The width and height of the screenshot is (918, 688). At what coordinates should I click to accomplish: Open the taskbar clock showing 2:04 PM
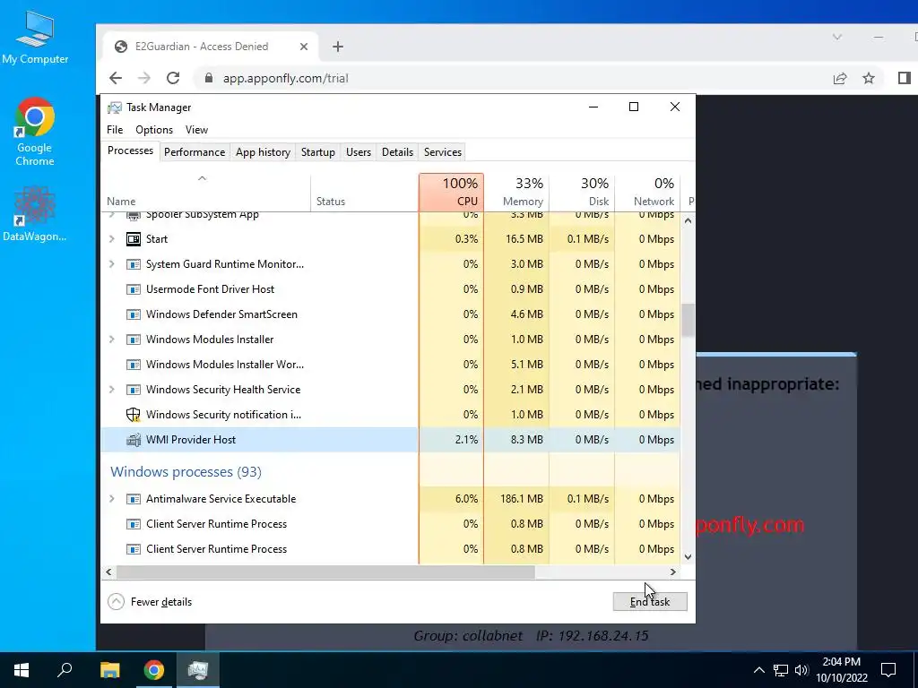(x=841, y=670)
